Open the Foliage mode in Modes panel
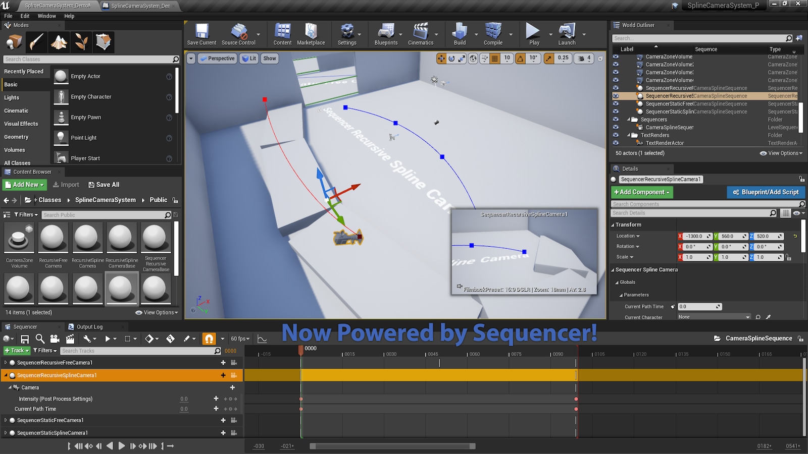The width and height of the screenshot is (808, 454). tap(81, 42)
